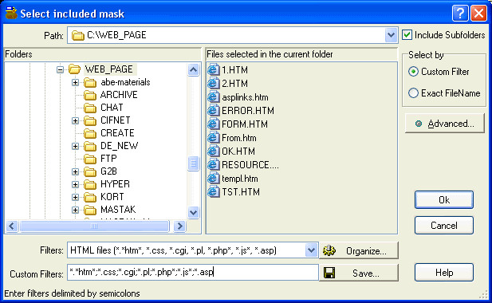Click the folder tree scroll down arrow

click(x=193, y=212)
